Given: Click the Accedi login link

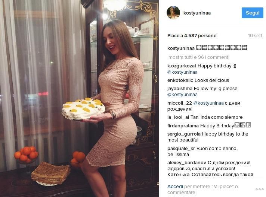Looking at the screenshot, I should pos(175,187).
